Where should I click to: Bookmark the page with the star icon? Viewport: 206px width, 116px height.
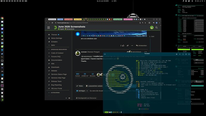tap(145, 23)
